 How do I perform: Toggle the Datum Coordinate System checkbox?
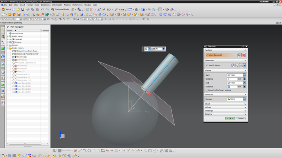coord(13,51)
